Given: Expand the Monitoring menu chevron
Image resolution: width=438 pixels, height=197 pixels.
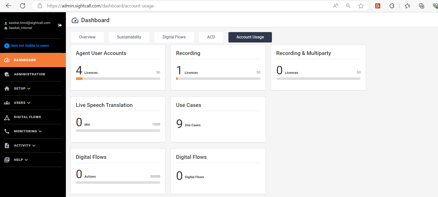Looking at the screenshot, I should pyautogui.click(x=40, y=131).
